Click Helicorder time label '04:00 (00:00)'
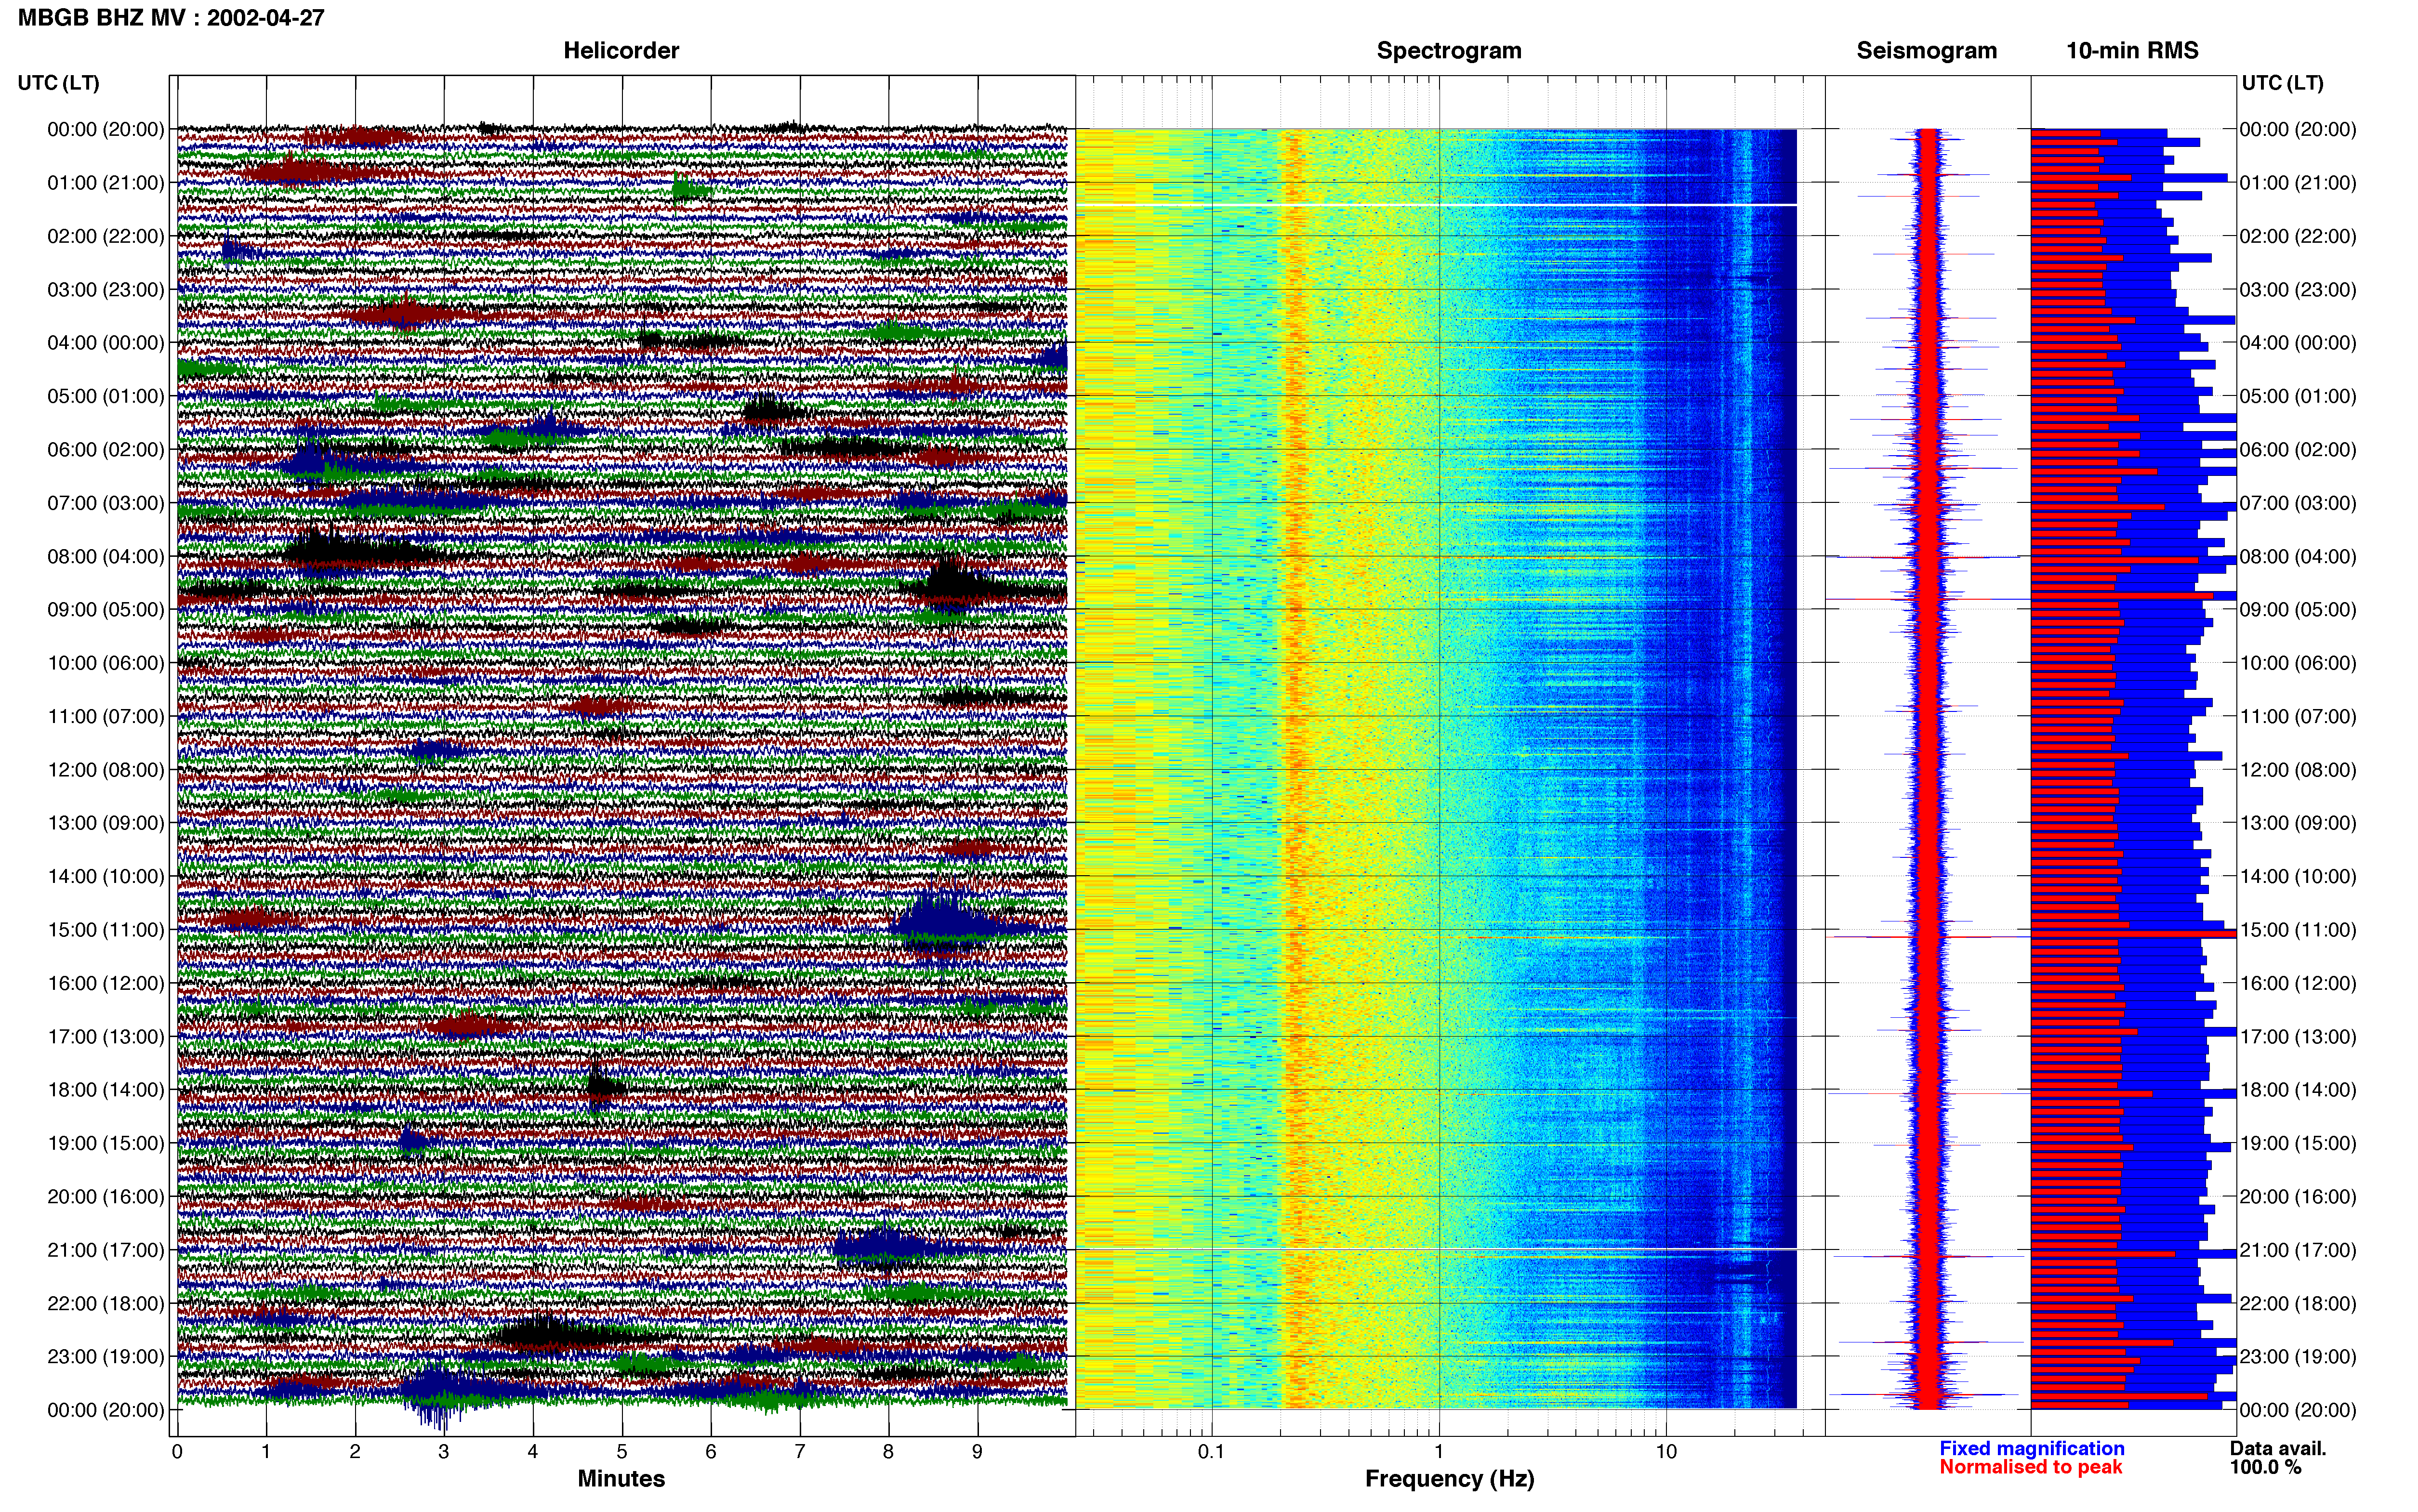 [106, 343]
